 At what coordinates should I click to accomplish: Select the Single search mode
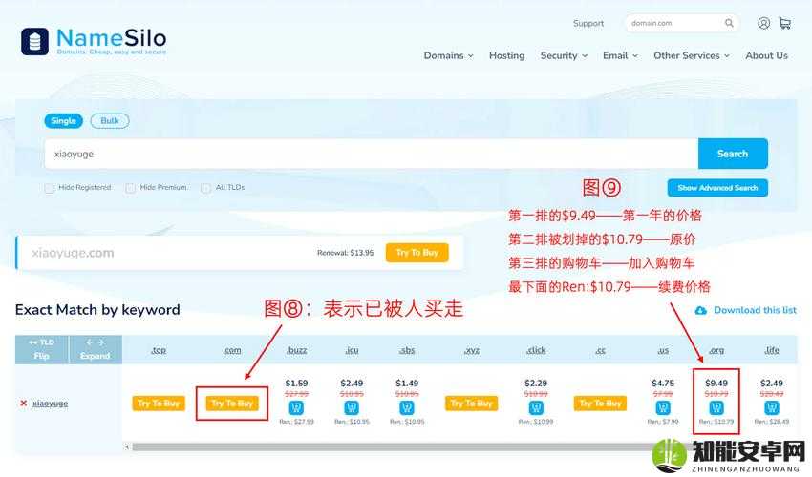pyautogui.click(x=64, y=120)
